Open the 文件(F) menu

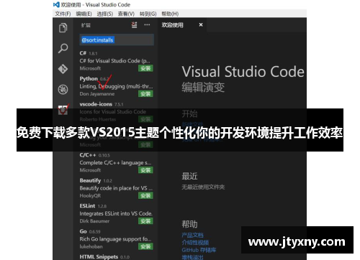pyautogui.click(x=63, y=14)
